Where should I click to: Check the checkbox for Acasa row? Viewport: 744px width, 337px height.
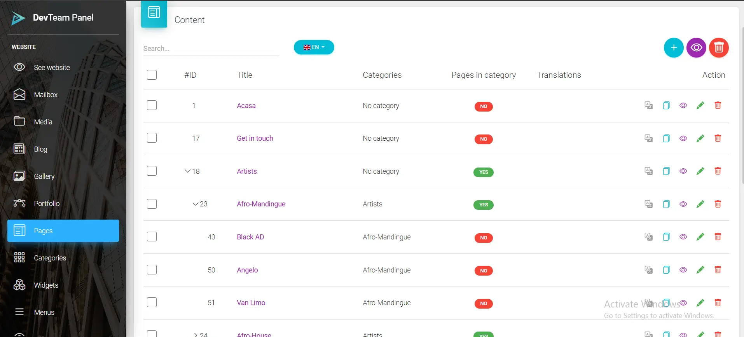pyautogui.click(x=152, y=105)
